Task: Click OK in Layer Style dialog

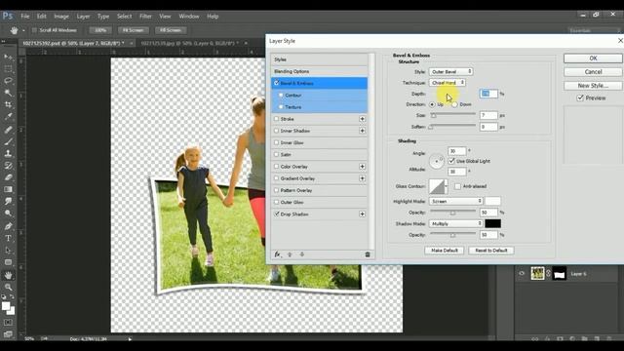Action: coord(593,58)
